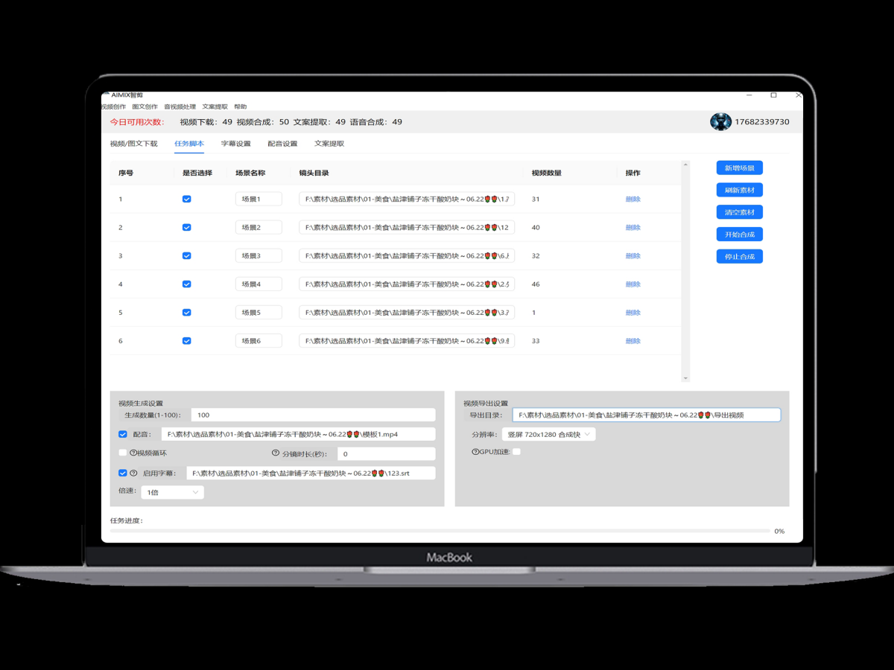Click help icon next to 启用字幕
Viewport: 894px width, 670px height.
tap(133, 473)
